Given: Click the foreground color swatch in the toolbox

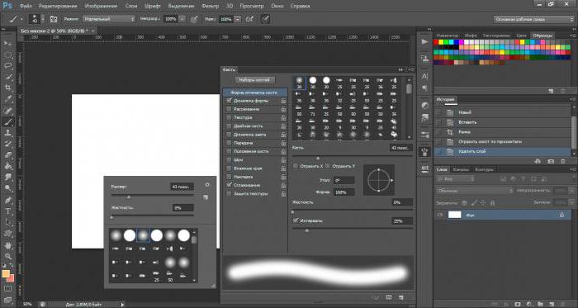Looking at the screenshot, I should click(6, 273).
